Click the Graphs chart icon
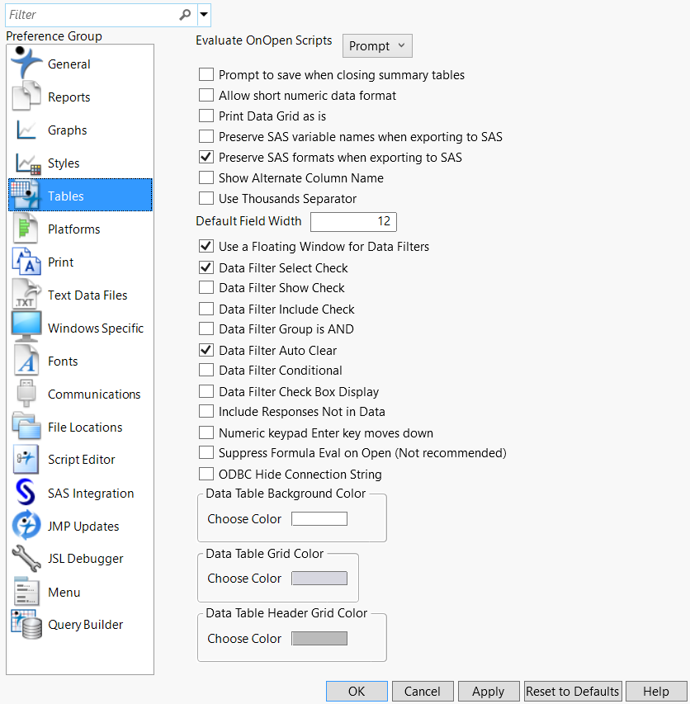This screenshot has height=704, width=690. (x=26, y=130)
